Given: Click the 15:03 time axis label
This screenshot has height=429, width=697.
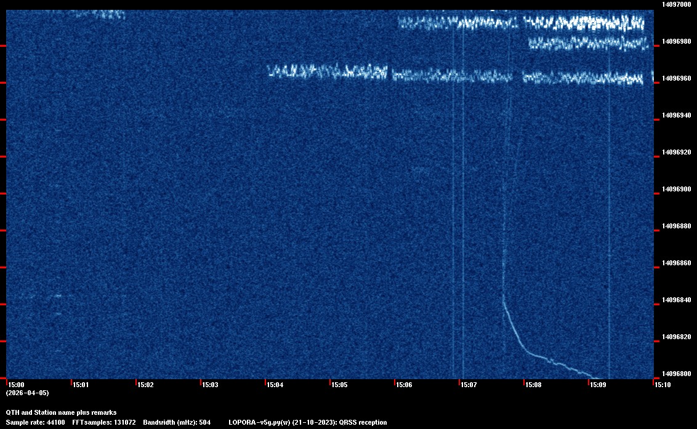Looking at the screenshot, I should pos(210,385).
